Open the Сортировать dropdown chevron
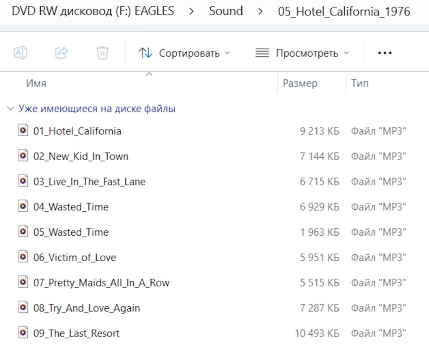Viewport: 429px width, 354px height. (x=227, y=53)
